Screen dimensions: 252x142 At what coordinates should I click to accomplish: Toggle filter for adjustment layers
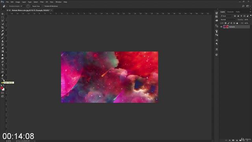tap(238, 16)
